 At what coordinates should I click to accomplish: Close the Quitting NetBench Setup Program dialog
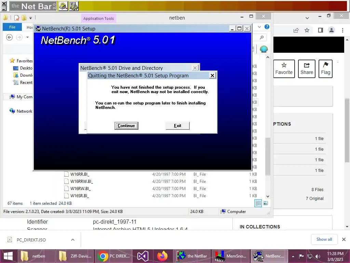pos(213,76)
